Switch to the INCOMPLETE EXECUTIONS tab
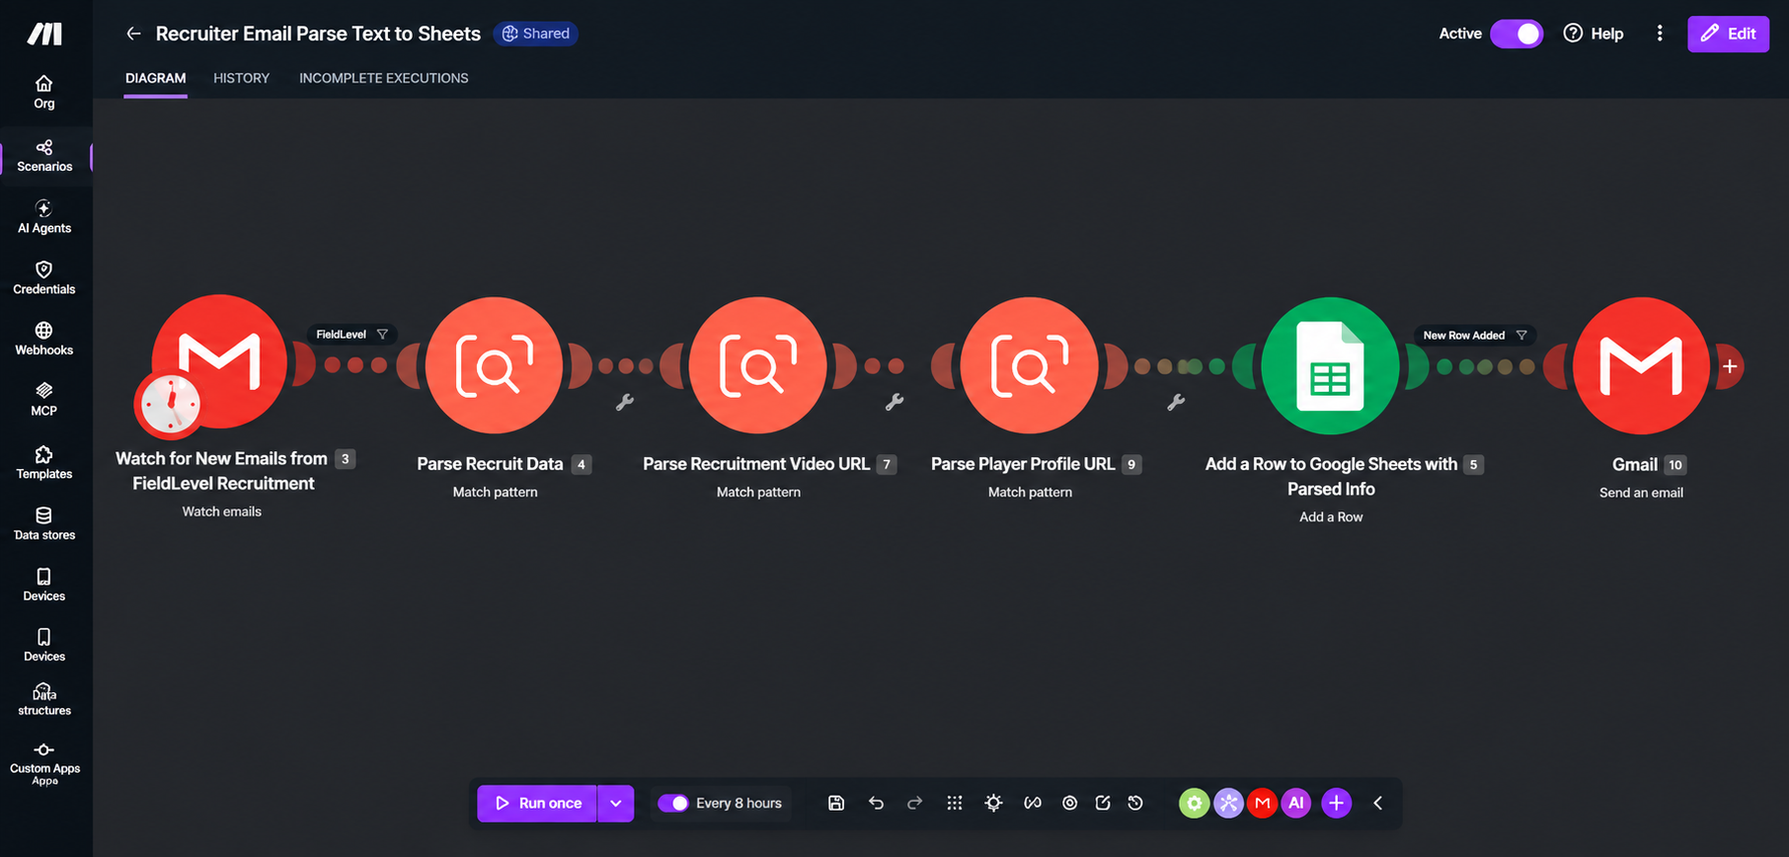The height and width of the screenshot is (857, 1789). pos(384,78)
